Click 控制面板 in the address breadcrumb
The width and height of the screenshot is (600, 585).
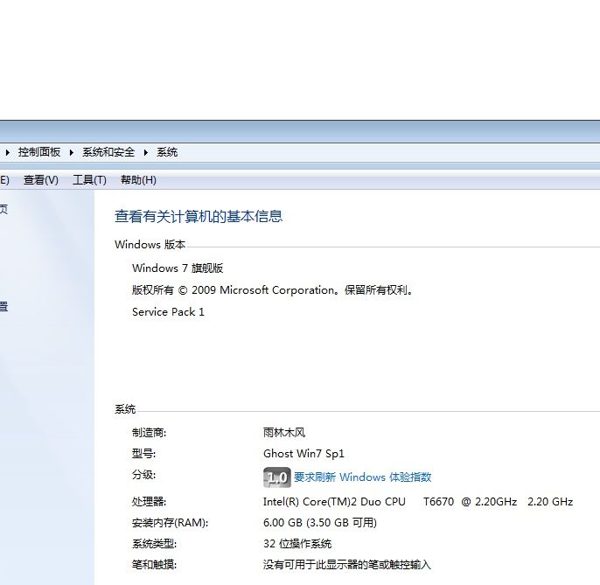(x=39, y=152)
